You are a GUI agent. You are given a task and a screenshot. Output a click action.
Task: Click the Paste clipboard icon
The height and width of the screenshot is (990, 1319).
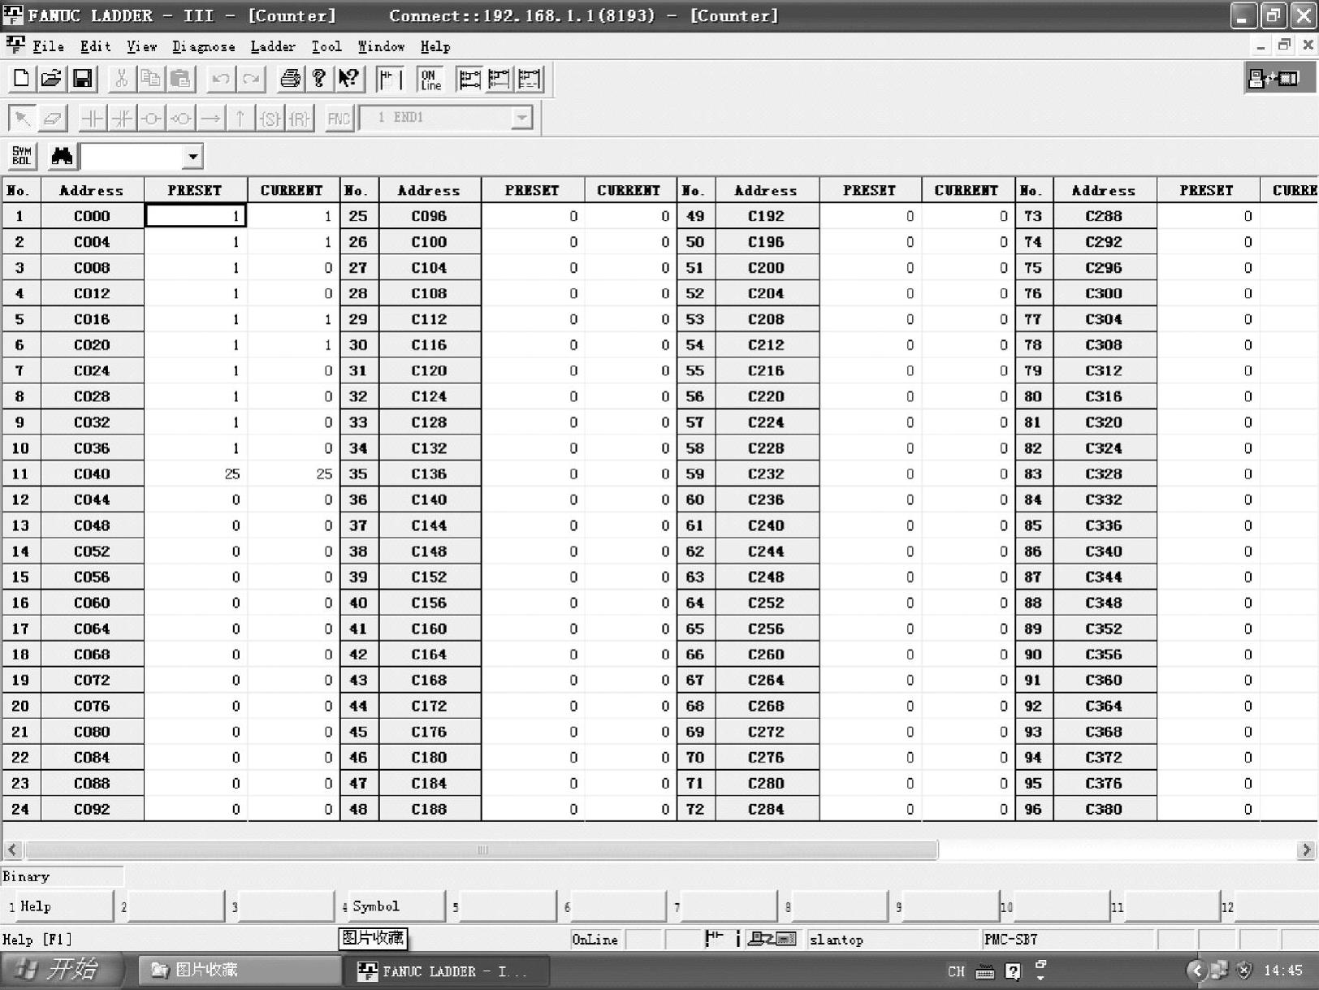(180, 79)
